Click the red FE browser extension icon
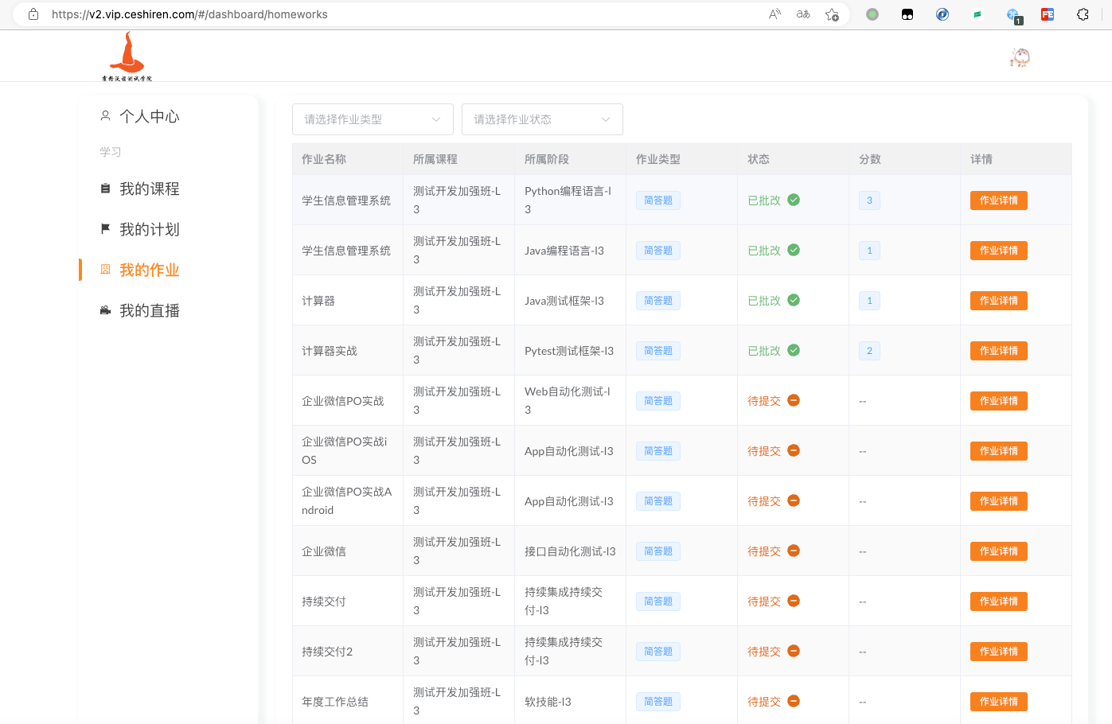 coord(1048,14)
